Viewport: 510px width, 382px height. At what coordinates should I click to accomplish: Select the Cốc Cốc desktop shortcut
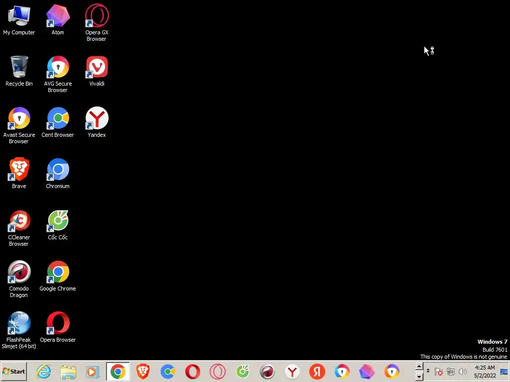(58, 225)
